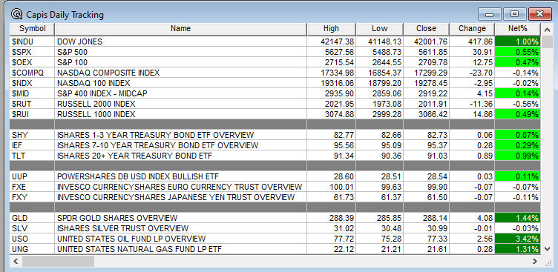Sort by the Change column header

(472, 29)
